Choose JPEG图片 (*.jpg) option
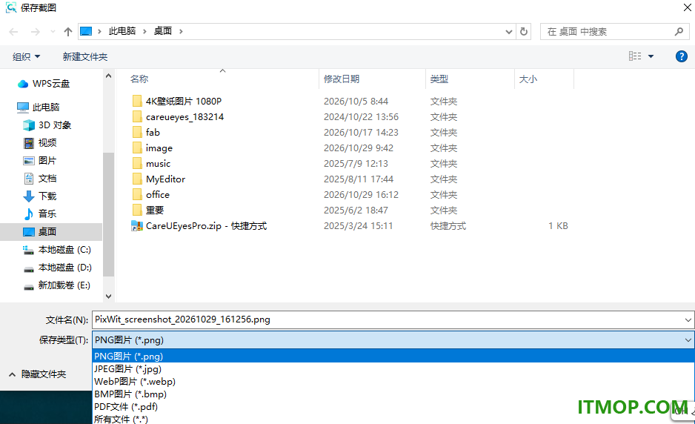Screen dimensions: 695x424 [x=393, y=368]
